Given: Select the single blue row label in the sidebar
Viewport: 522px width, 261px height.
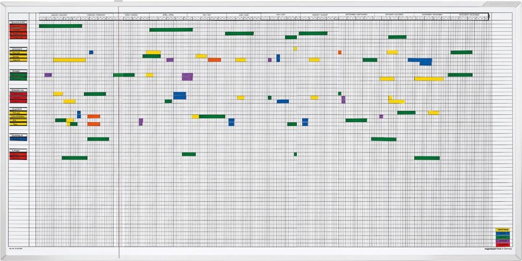Looking at the screenshot, I should (18, 139).
